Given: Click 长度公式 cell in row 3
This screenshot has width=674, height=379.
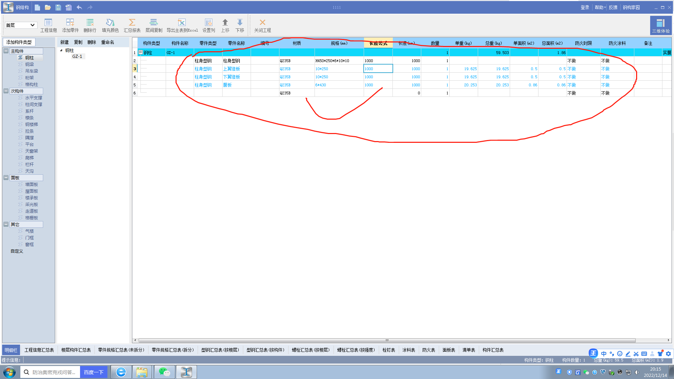Looking at the screenshot, I should pyautogui.click(x=378, y=69).
